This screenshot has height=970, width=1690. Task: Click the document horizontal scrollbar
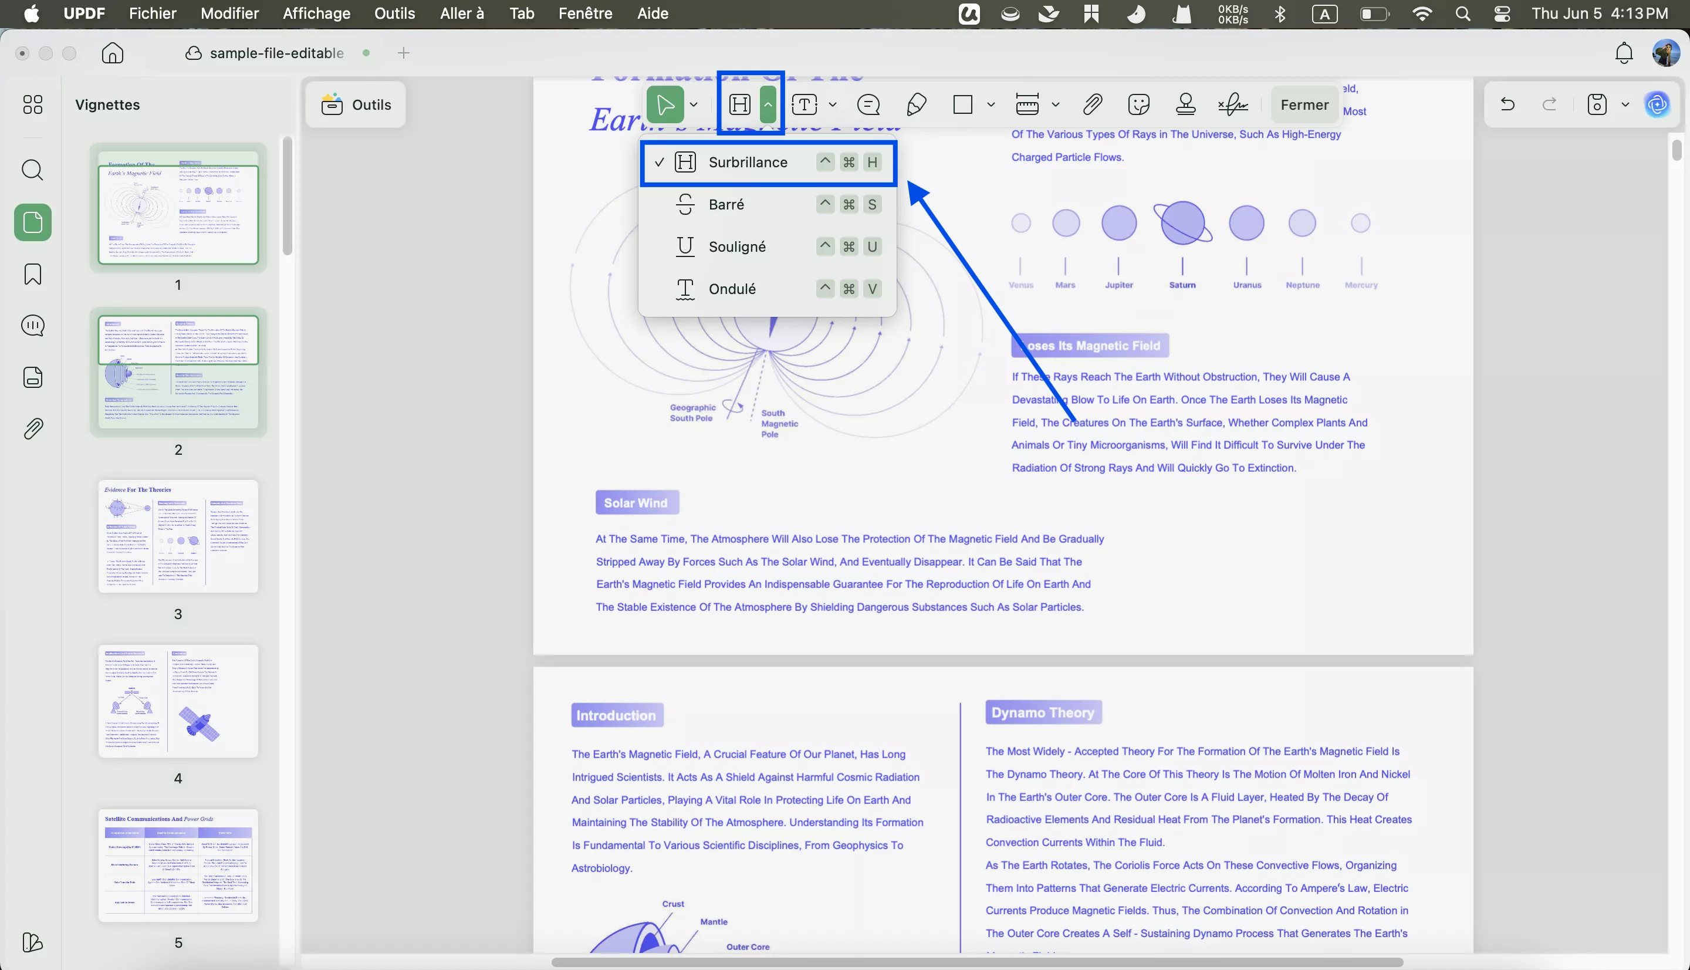click(977, 962)
